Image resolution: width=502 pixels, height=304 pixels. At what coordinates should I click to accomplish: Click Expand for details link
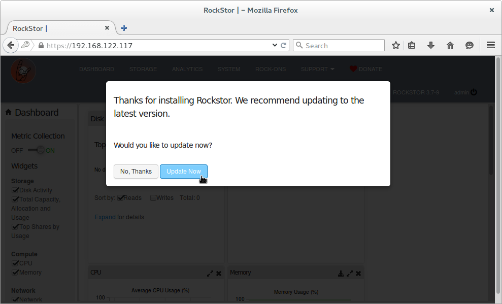click(x=105, y=217)
